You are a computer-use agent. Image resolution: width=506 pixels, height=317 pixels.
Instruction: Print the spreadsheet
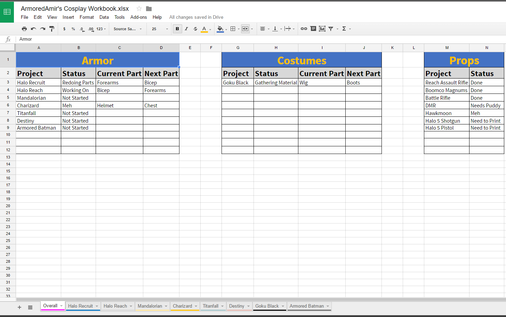click(24, 29)
